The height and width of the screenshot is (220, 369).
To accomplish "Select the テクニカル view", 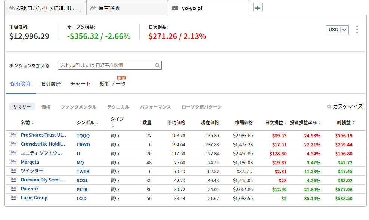I will point(118,107).
